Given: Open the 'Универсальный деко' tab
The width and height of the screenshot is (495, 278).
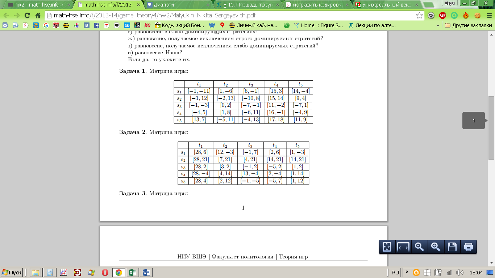Looking at the screenshot, I should tap(387, 5).
